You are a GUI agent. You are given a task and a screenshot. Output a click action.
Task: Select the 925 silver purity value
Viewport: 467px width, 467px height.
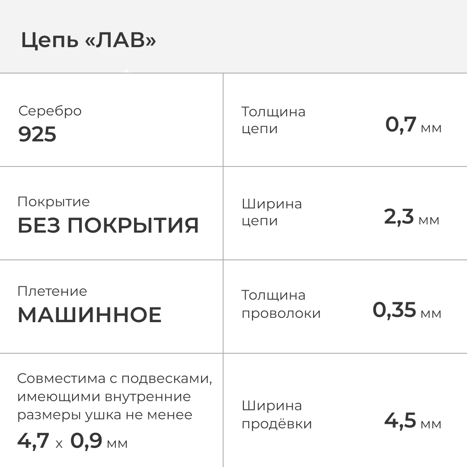tap(37, 134)
